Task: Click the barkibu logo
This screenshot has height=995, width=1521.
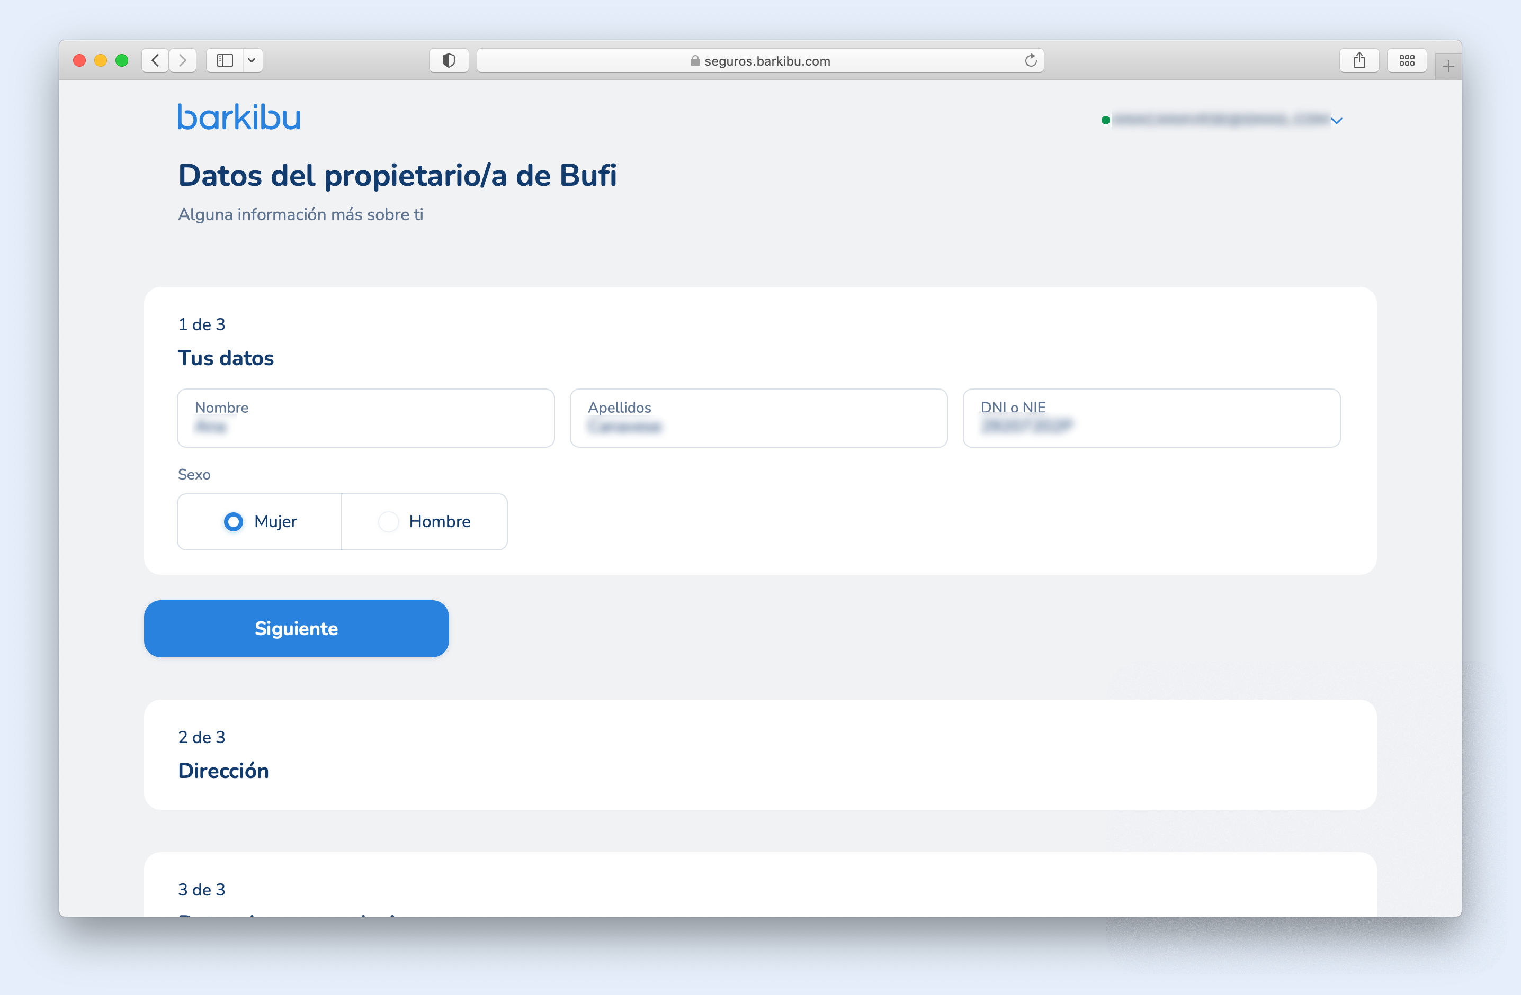Action: pyautogui.click(x=239, y=117)
